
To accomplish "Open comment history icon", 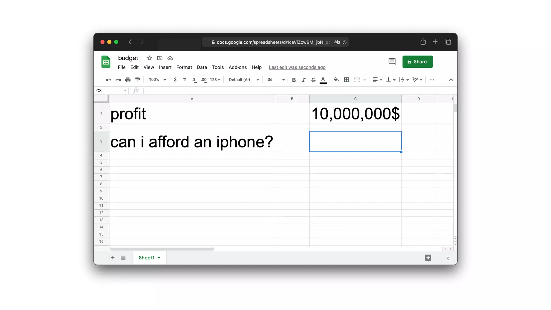I will [392, 62].
